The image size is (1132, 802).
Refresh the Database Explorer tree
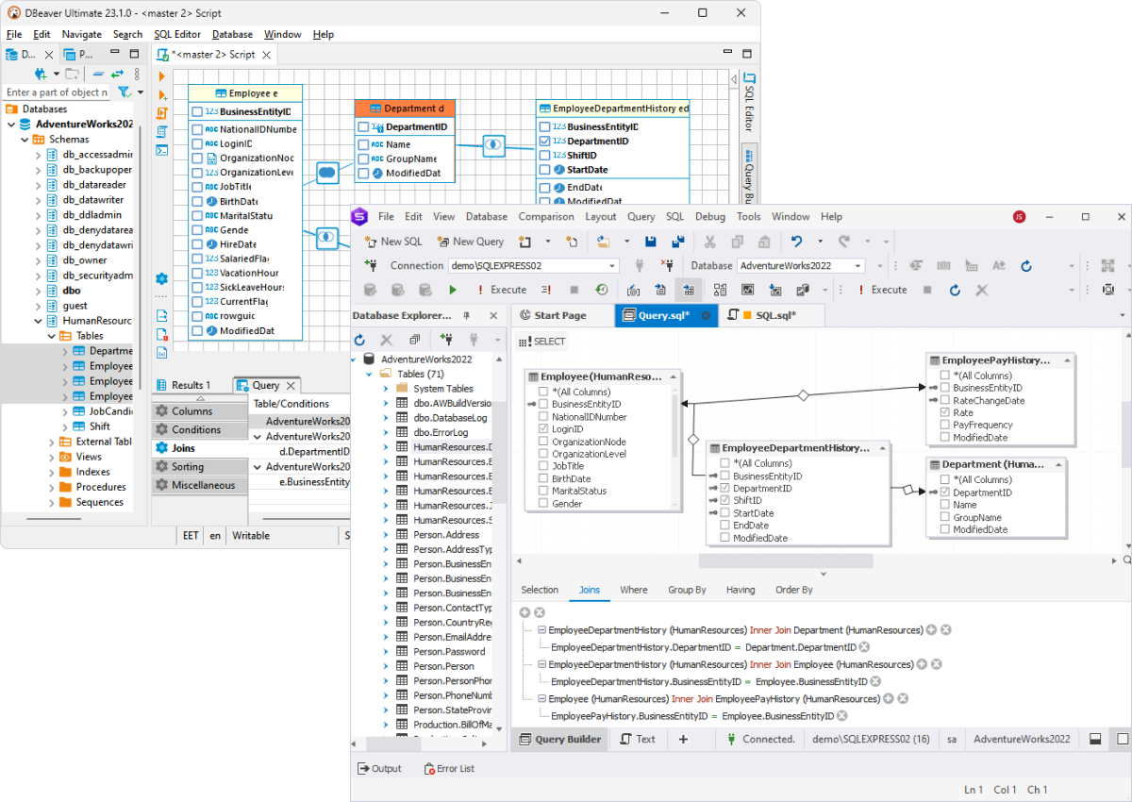[x=359, y=340]
